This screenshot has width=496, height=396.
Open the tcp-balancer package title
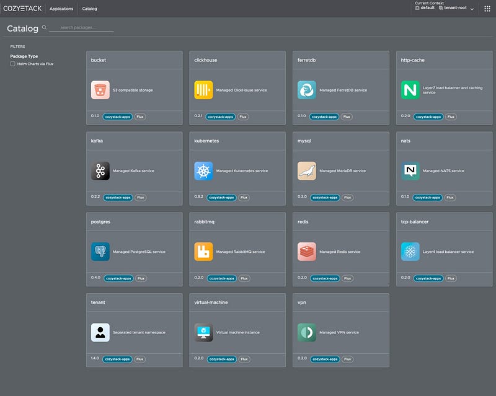pos(414,222)
